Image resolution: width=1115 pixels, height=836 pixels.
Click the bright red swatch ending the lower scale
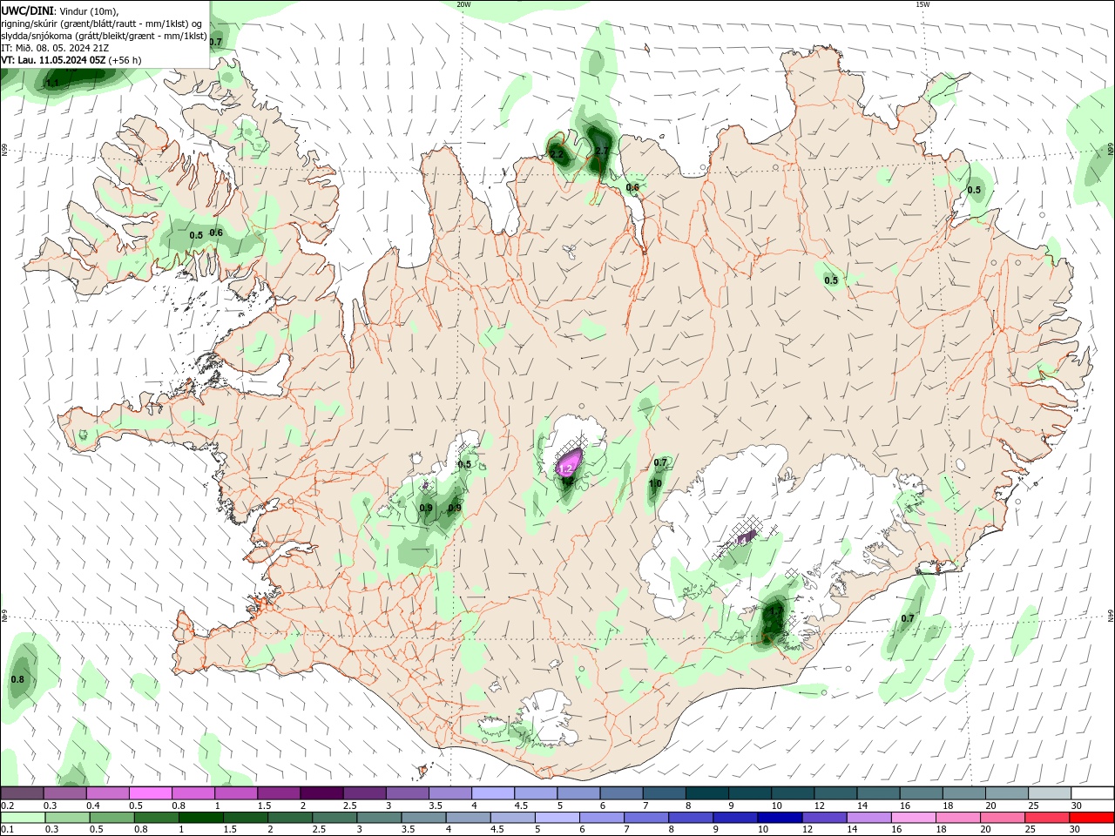(x=1092, y=818)
